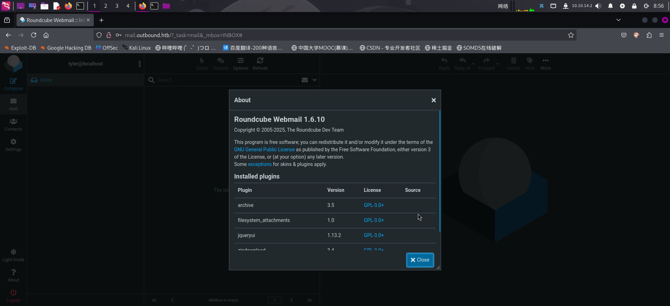Switch to workspace 3 in the panel

(117, 6)
